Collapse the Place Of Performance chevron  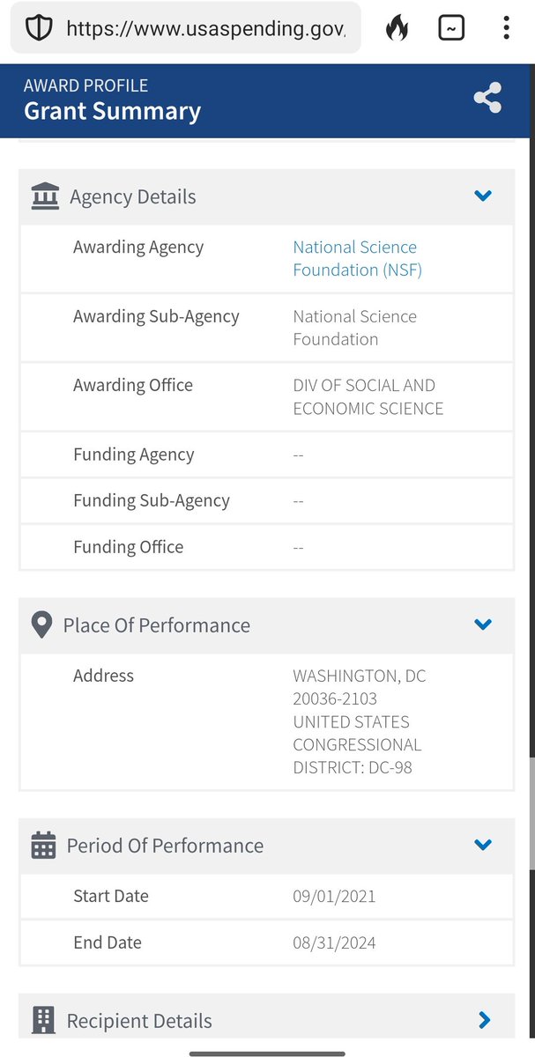483,625
